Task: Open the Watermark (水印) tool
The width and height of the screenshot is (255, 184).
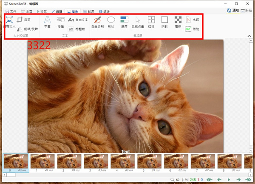Action: click(x=193, y=20)
